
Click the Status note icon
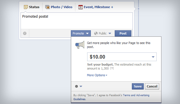coord(26,7)
